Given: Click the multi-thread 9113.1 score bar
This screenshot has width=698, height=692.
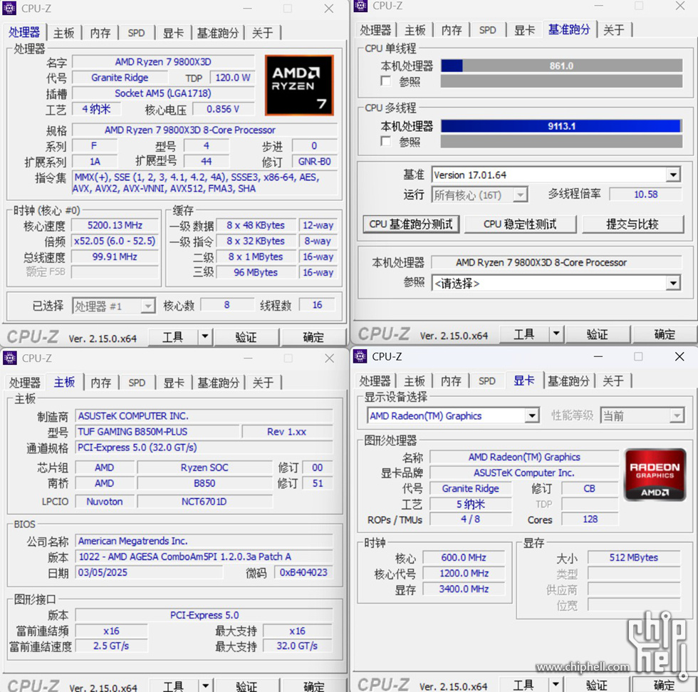Looking at the screenshot, I should tap(561, 126).
